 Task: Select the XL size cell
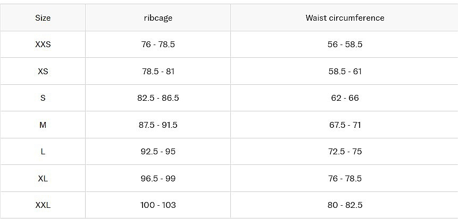(x=43, y=179)
